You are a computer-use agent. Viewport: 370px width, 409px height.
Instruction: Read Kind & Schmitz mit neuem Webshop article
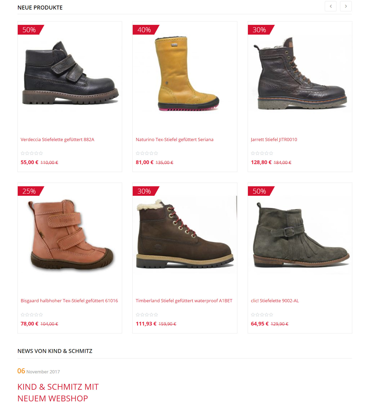pyautogui.click(x=58, y=393)
